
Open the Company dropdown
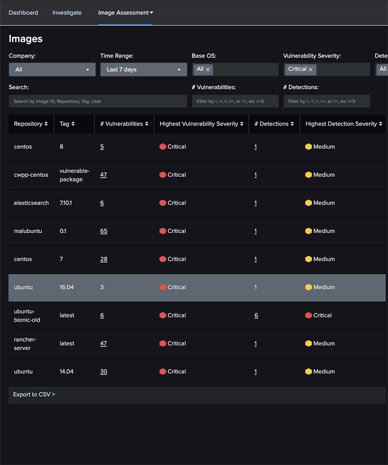[52, 70]
